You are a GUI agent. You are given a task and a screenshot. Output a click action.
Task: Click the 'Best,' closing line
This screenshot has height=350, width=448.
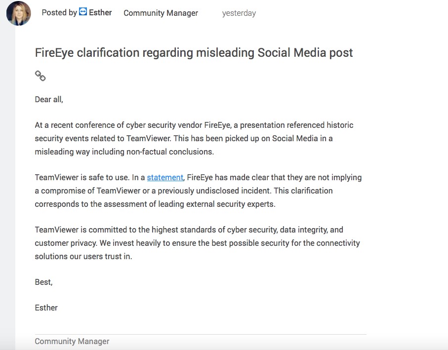coord(44,282)
